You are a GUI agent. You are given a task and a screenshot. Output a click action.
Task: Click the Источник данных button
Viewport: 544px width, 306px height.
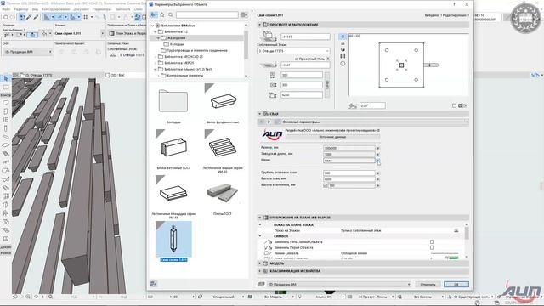pyautogui.click(x=332, y=137)
